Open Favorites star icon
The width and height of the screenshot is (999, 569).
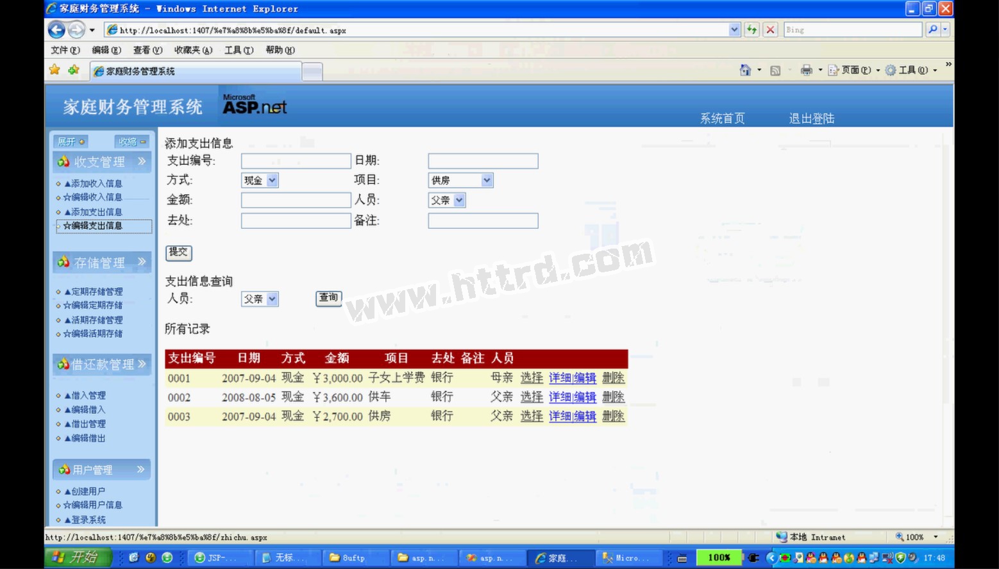pyautogui.click(x=55, y=70)
